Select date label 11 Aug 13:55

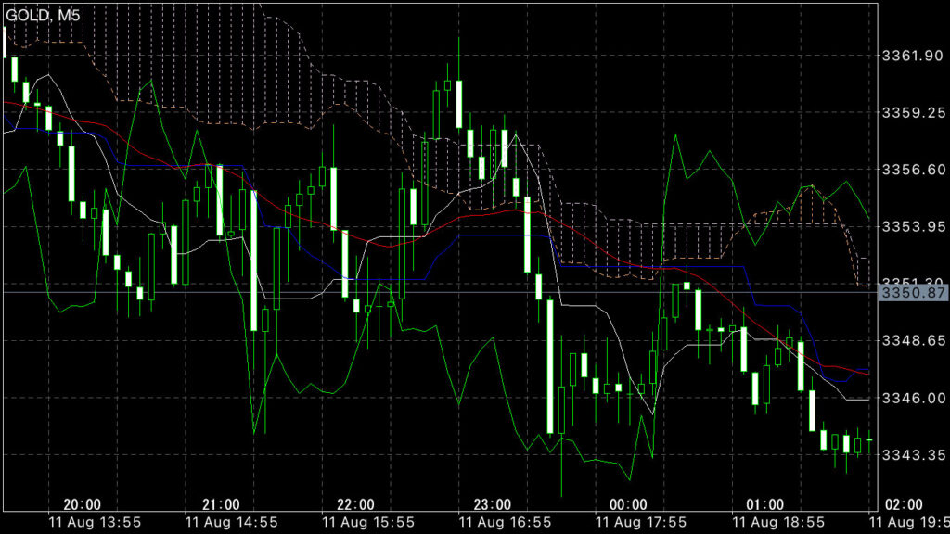96,523
